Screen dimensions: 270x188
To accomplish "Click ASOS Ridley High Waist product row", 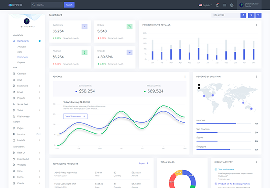I will 101,174.
